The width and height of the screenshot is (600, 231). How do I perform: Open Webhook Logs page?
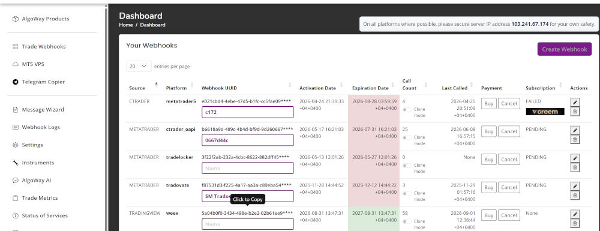[37, 127]
